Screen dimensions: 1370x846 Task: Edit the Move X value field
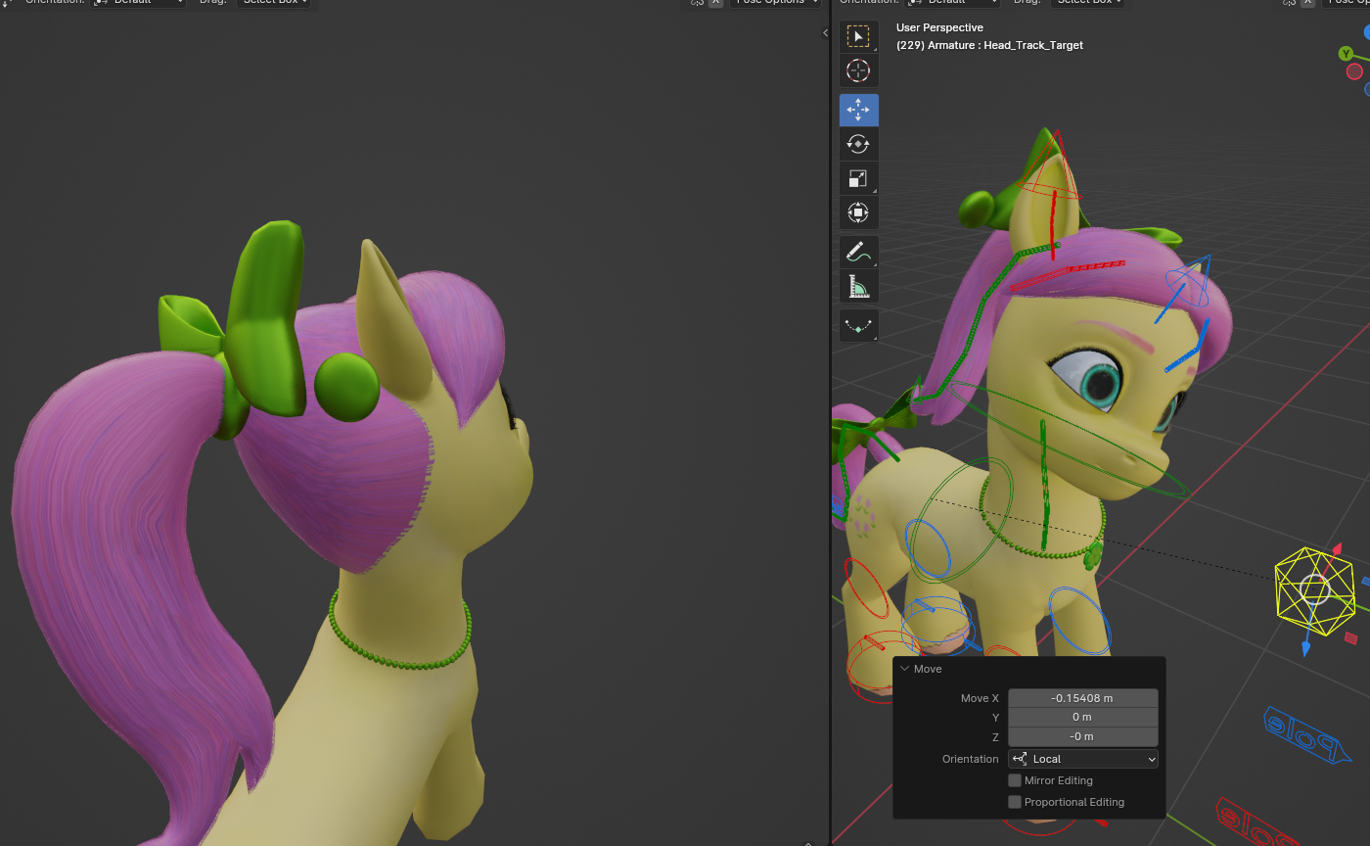[1082, 698]
